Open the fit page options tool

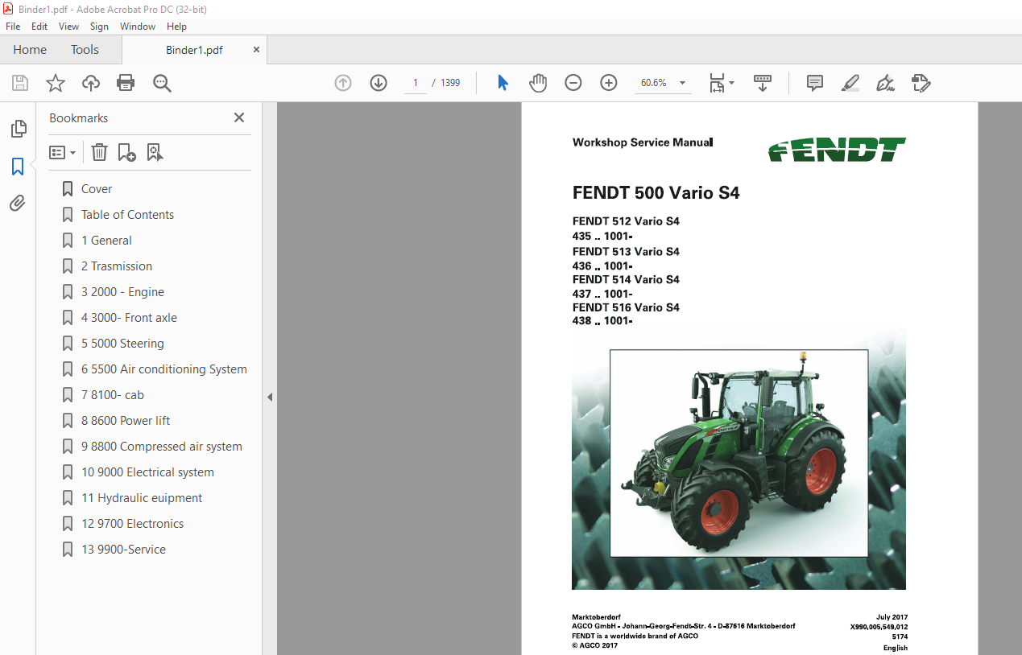(722, 83)
